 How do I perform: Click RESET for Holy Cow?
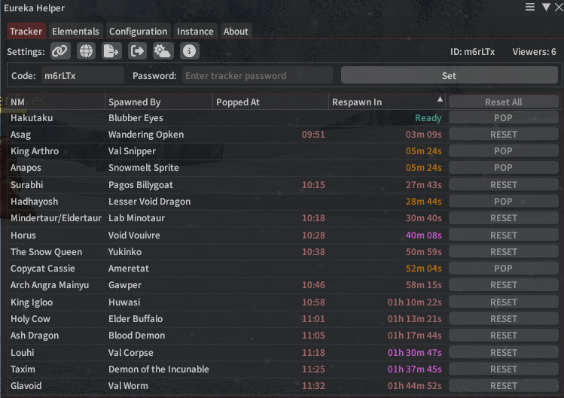click(x=503, y=318)
